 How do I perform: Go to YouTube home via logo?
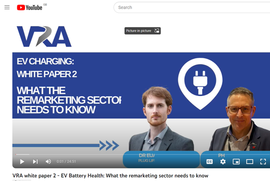point(29,7)
